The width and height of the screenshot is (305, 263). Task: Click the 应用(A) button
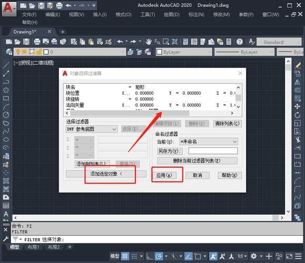[164, 175]
